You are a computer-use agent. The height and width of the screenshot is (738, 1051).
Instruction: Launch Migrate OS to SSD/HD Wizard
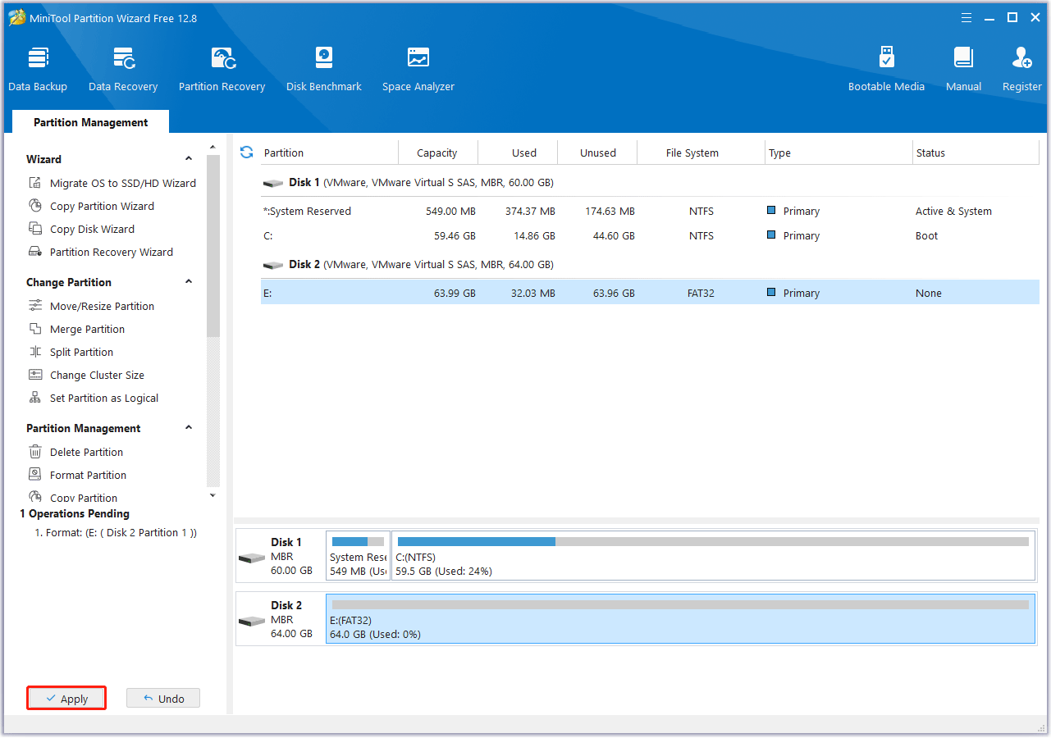(x=112, y=183)
